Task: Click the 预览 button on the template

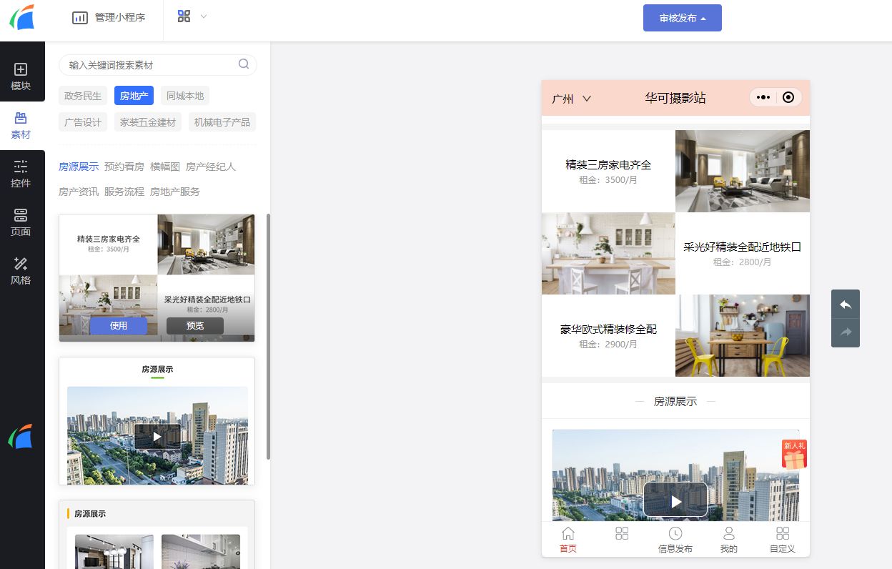Action: tap(195, 326)
